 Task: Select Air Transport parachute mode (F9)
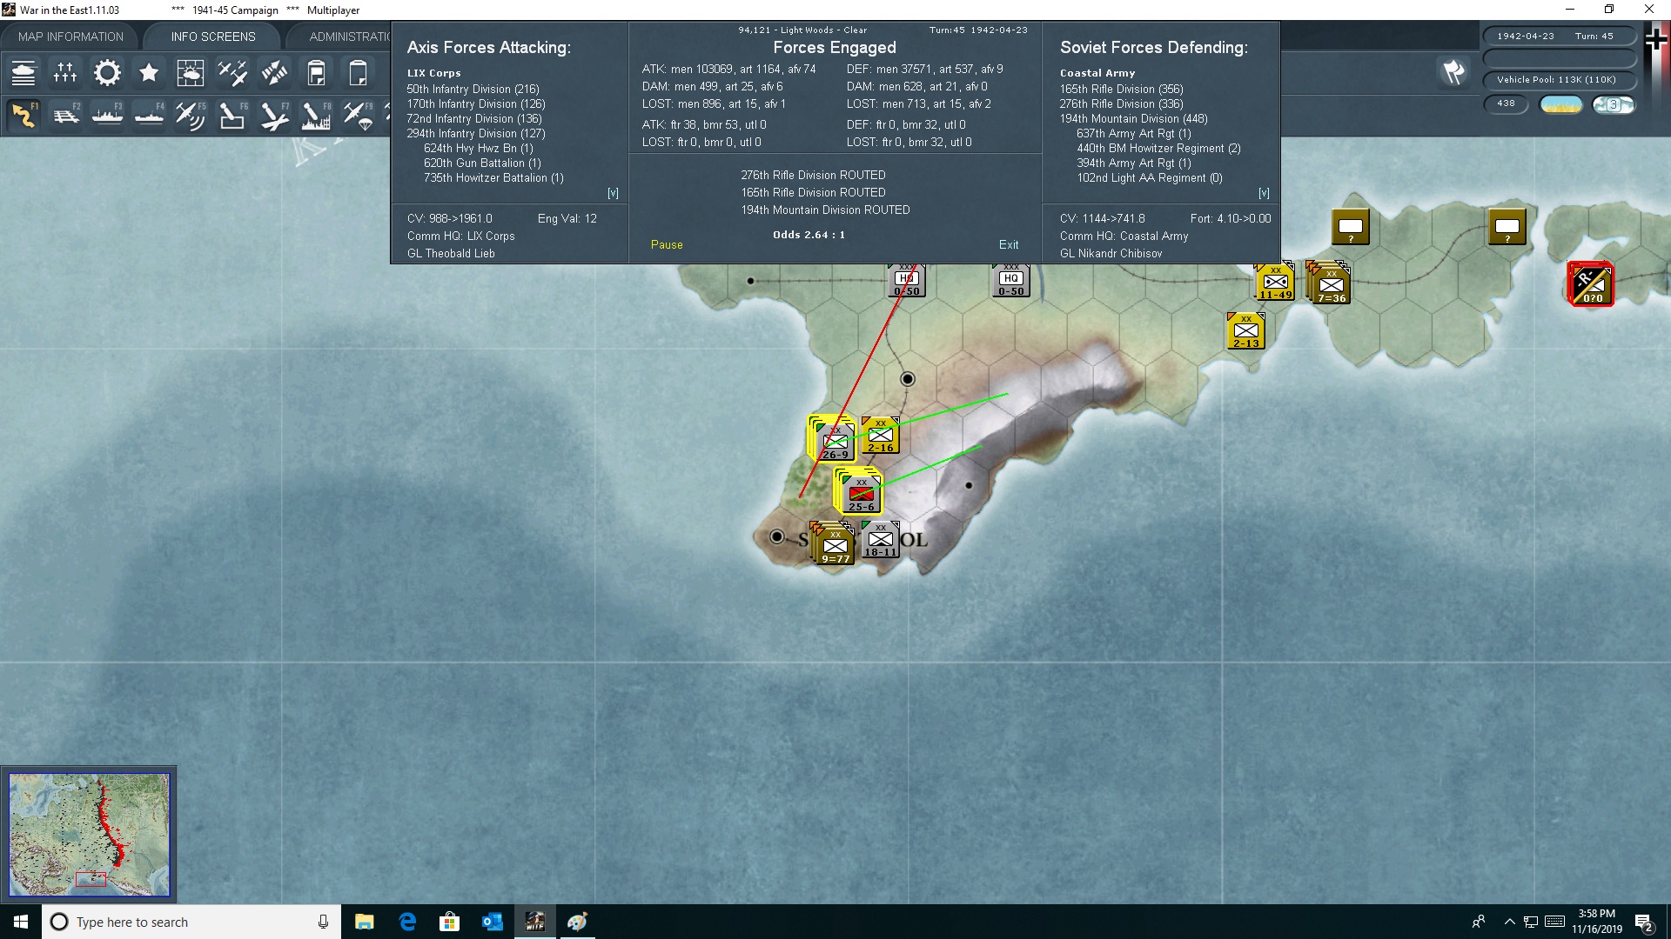point(358,116)
